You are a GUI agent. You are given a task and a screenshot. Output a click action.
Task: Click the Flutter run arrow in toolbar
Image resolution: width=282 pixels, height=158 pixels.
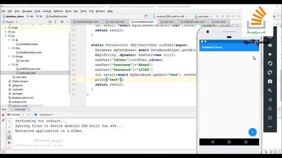click(x=217, y=16)
